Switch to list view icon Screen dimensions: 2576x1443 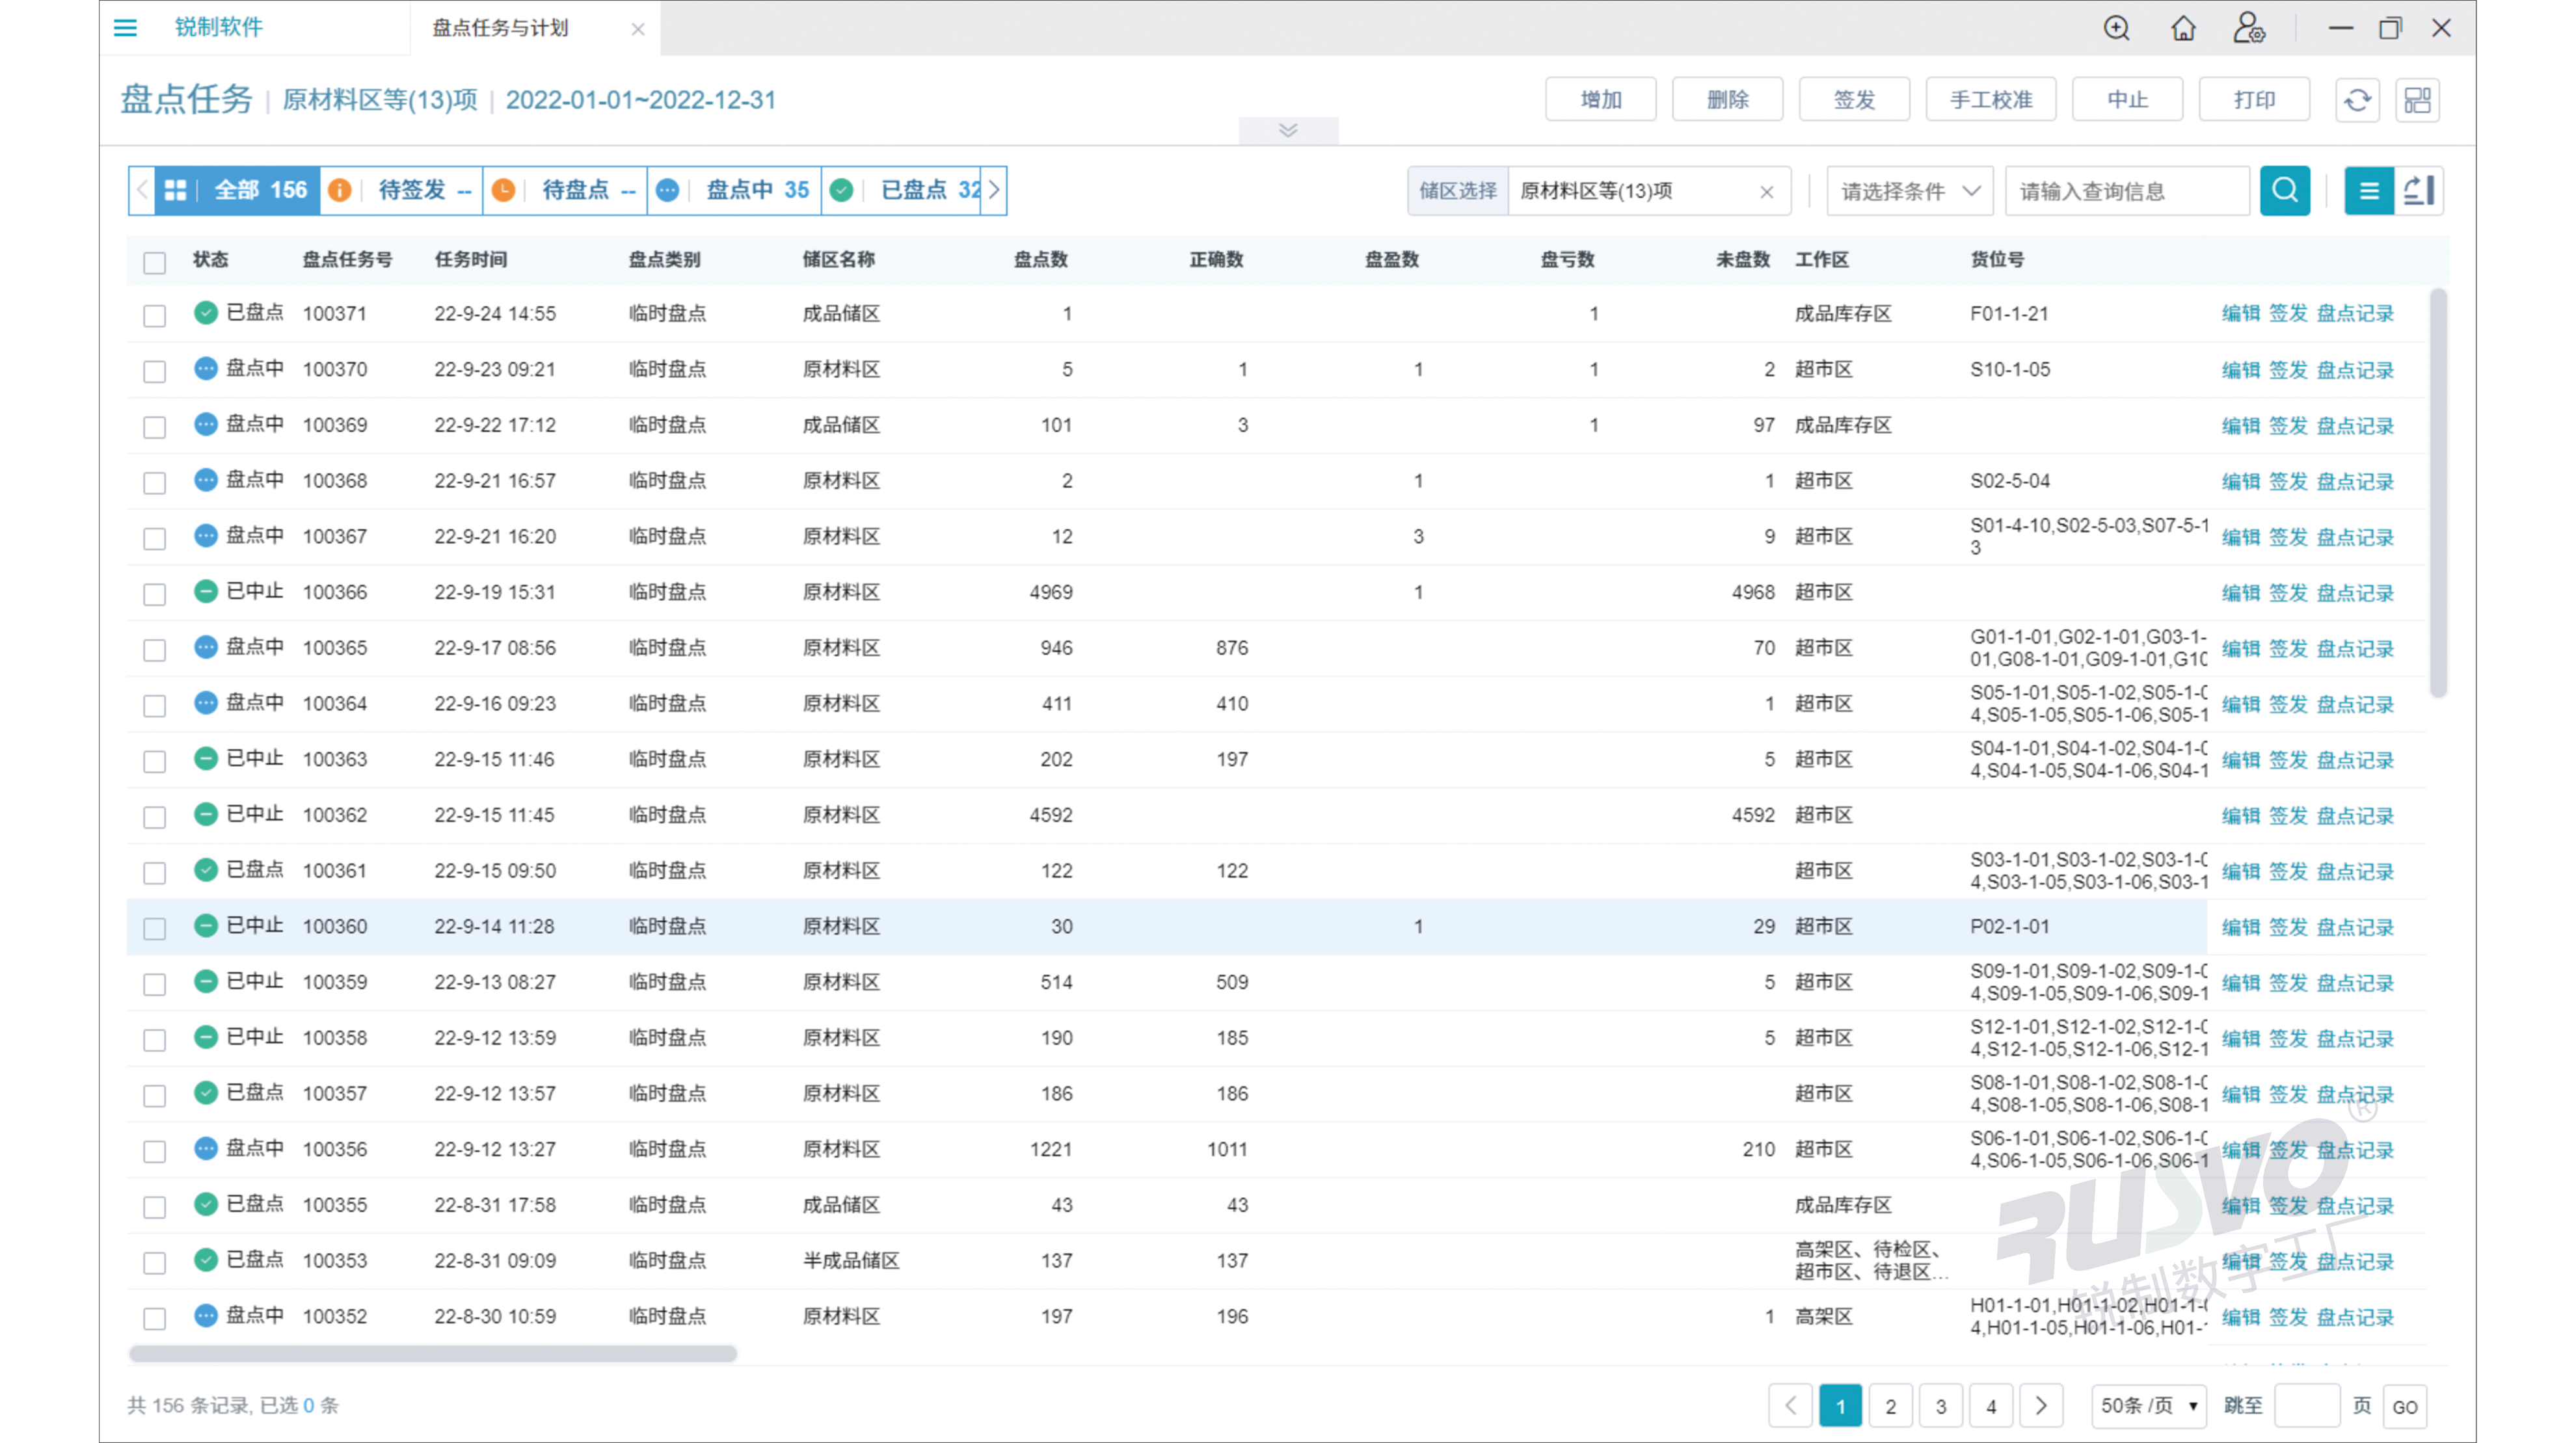coord(2369,191)
